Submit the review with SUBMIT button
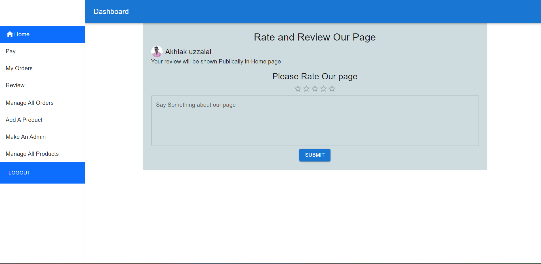Screen dimensions: 541x264 [x=315, y=155]
